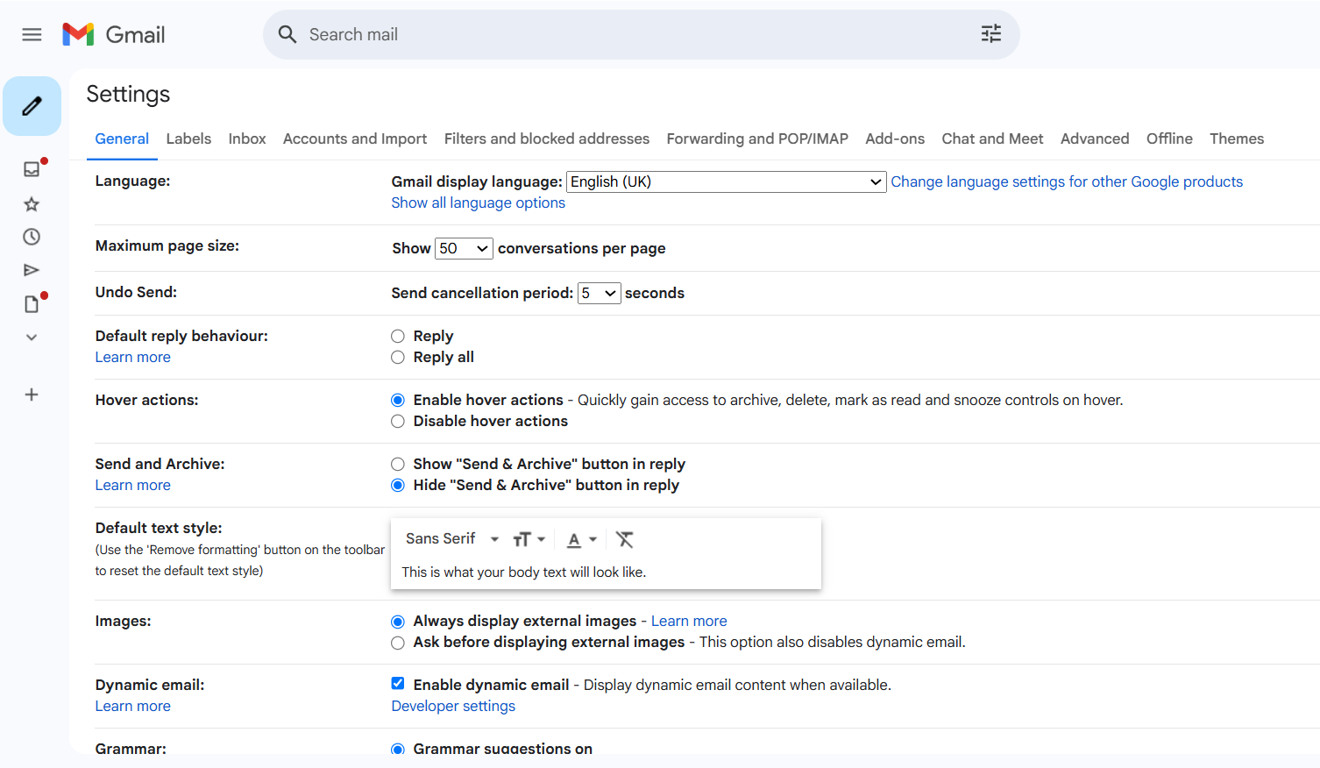Click Show all language options link
This screenshot has height=768, width=1320.
click(x=478, y=203)
